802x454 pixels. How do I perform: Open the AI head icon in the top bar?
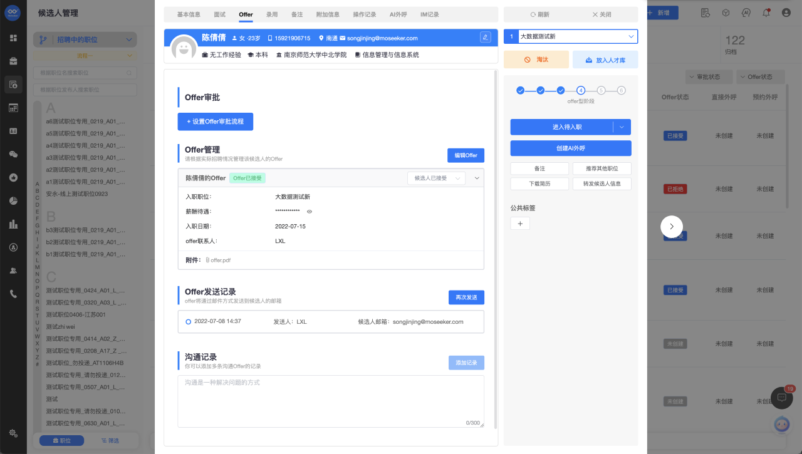746,13
